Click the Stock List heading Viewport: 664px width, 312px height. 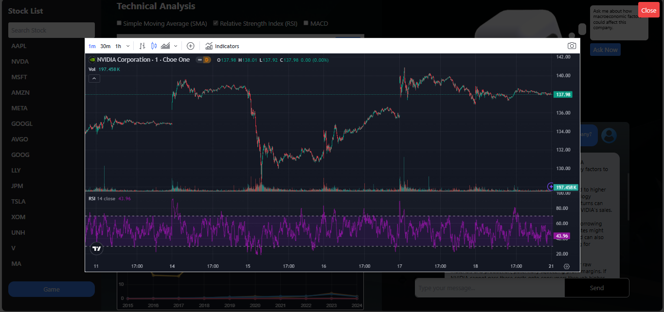(x=26, y=11)
